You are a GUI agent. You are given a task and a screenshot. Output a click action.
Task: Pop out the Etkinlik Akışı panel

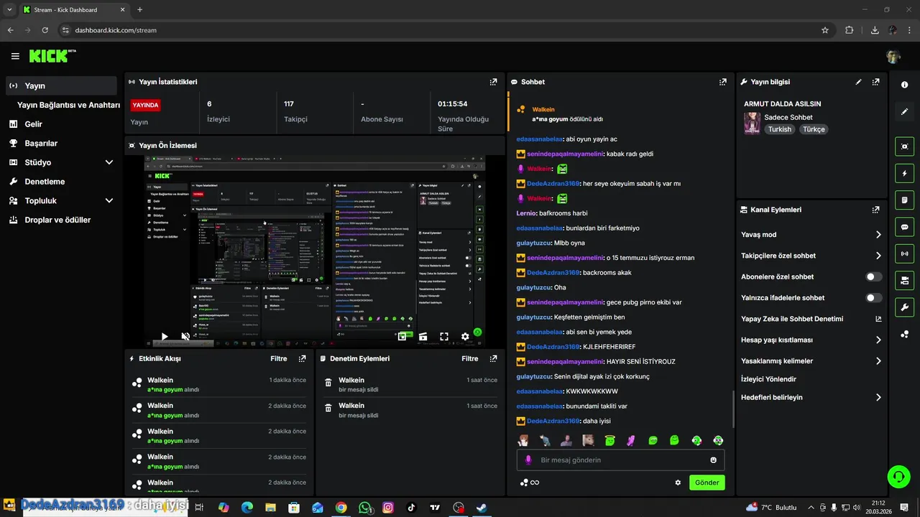coord(303,358)
